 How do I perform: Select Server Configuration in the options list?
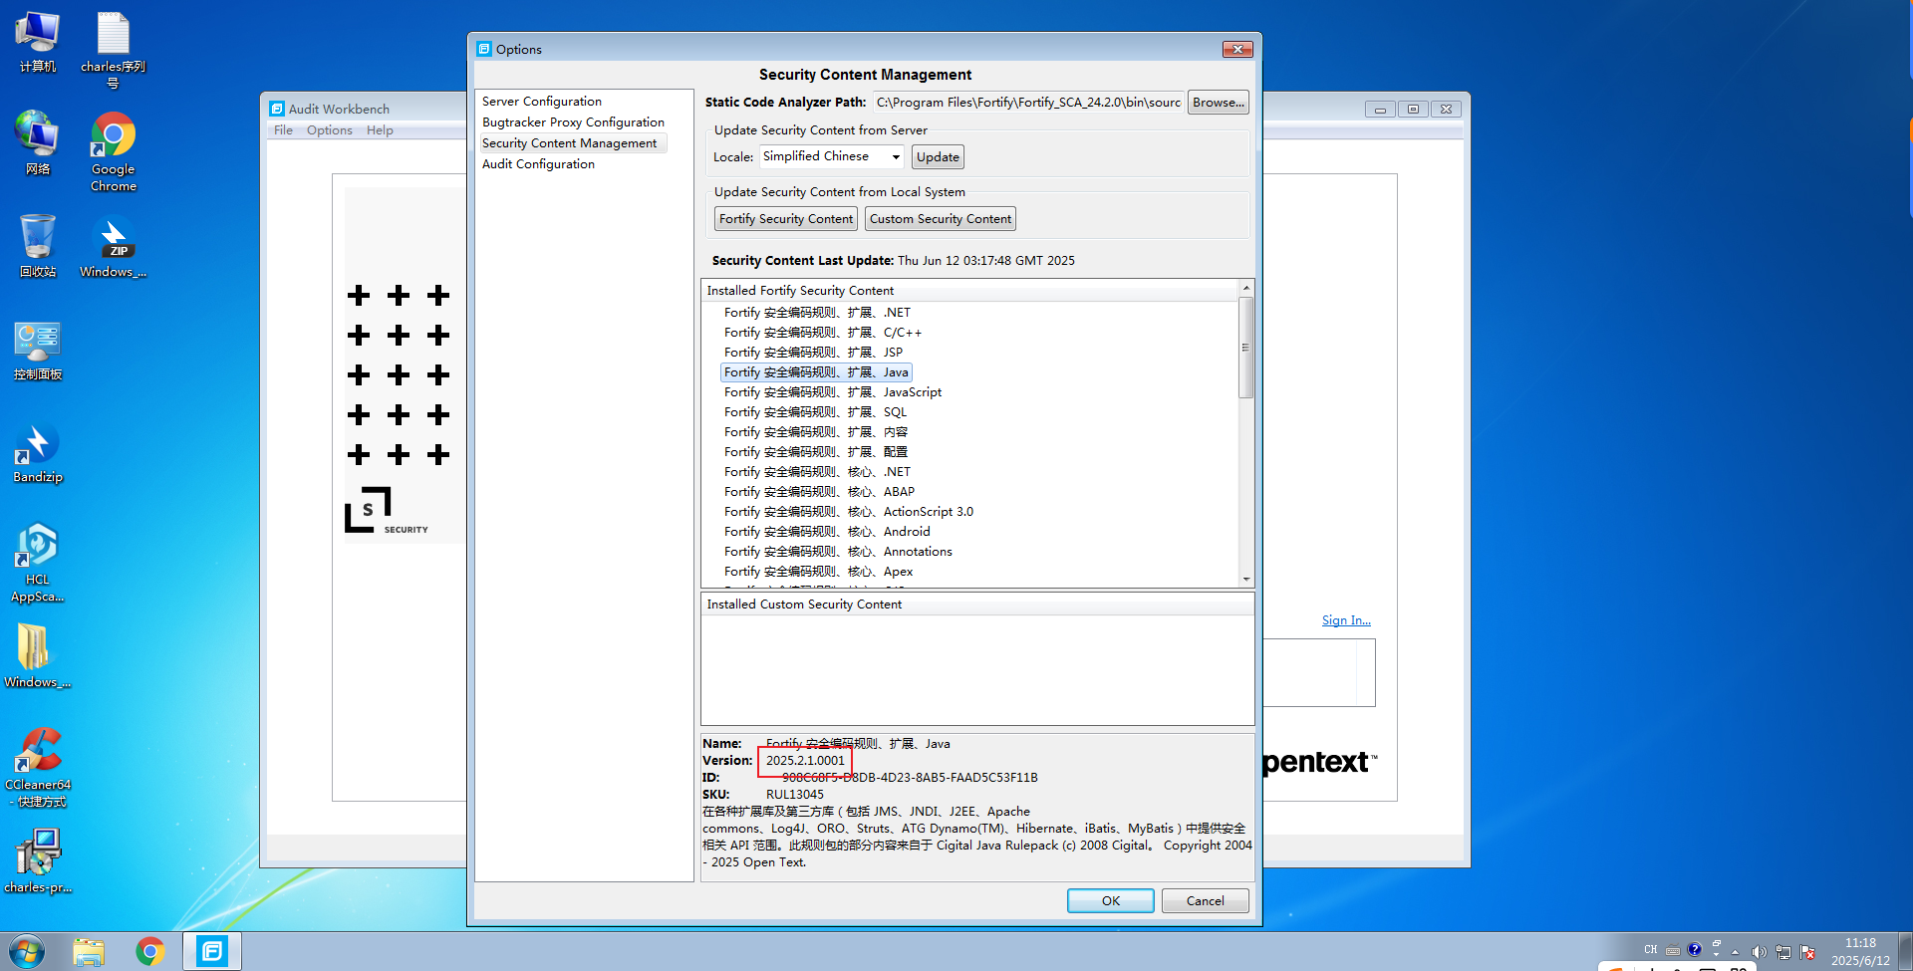coord(542,102)
